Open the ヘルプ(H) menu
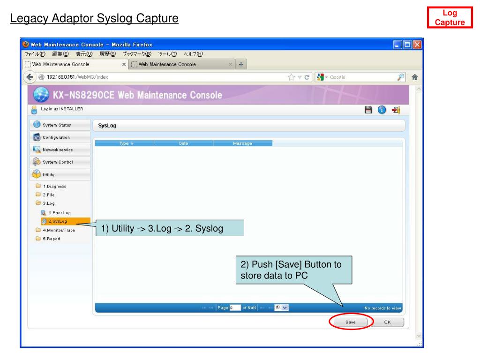This screenshot has height=360, width=480. pyautogui.click(x=193, y=54)
